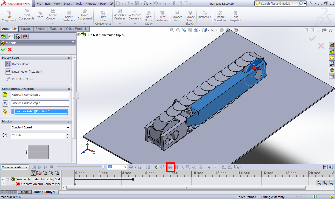Expand Run test 6 in graphics tree
Image resolution: width=335 pixels, height=199 pixels.
79,35
